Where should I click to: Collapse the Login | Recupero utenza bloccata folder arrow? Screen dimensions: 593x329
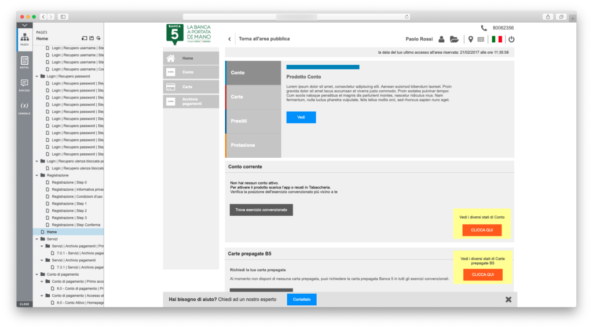(36, 161)
